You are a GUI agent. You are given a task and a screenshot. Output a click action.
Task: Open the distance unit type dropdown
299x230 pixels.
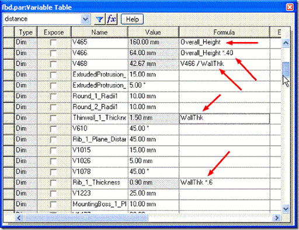[85, 19]
